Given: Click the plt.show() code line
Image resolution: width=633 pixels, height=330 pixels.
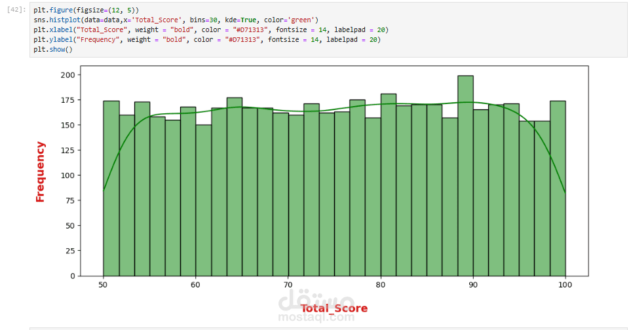Looking at the screenshot, I should [53, 49].
